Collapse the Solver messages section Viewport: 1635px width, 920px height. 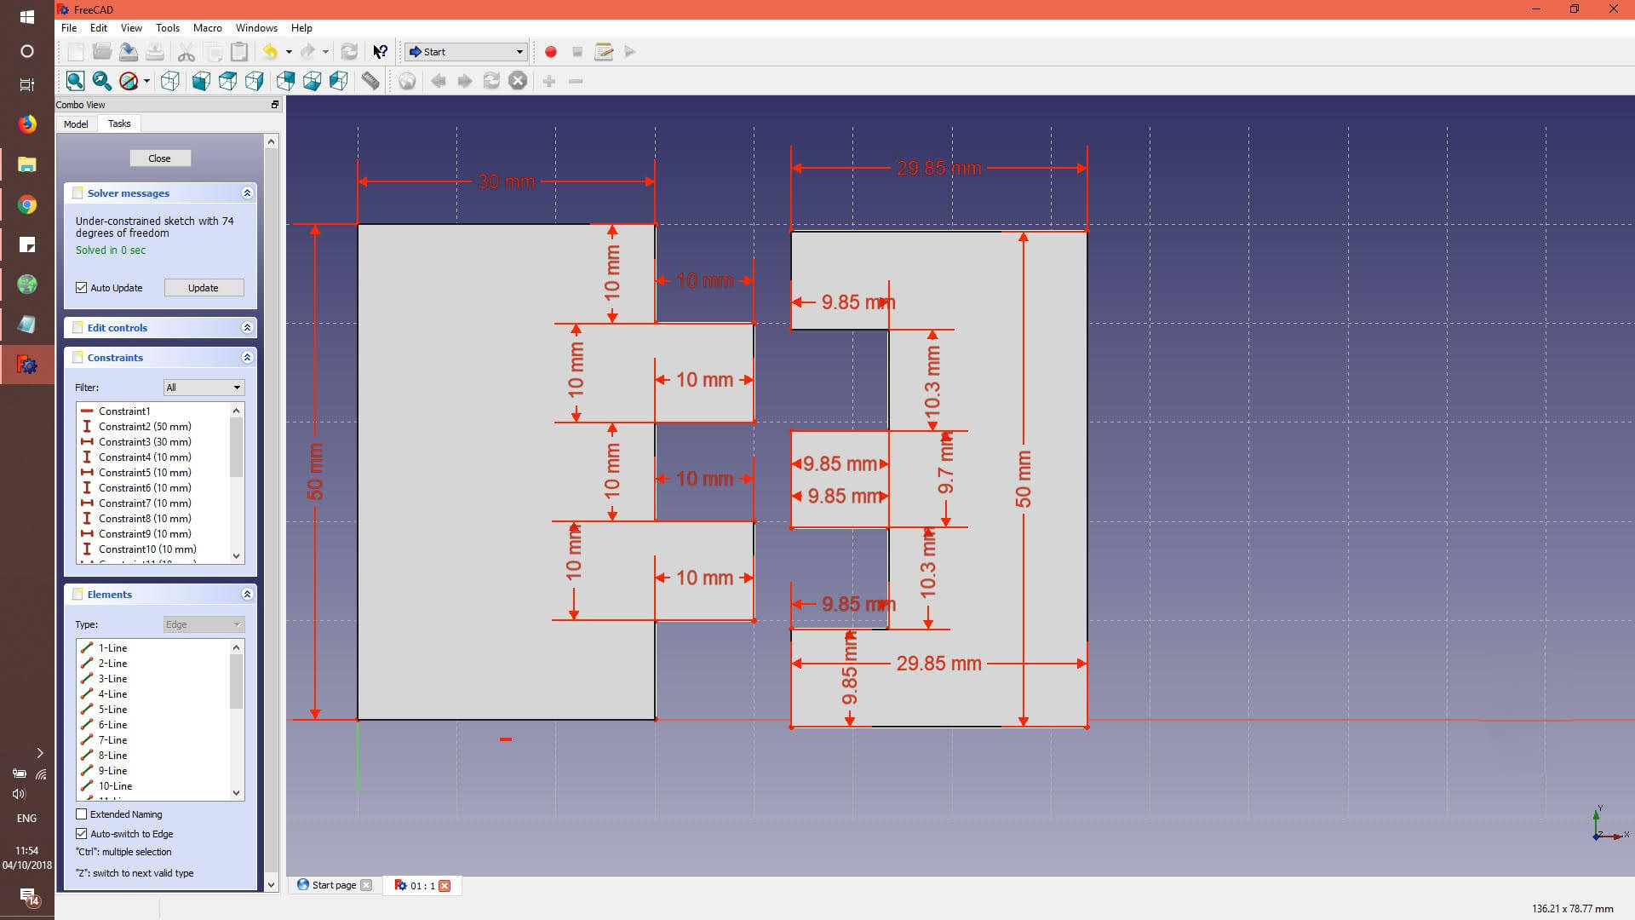pos(247,193)
